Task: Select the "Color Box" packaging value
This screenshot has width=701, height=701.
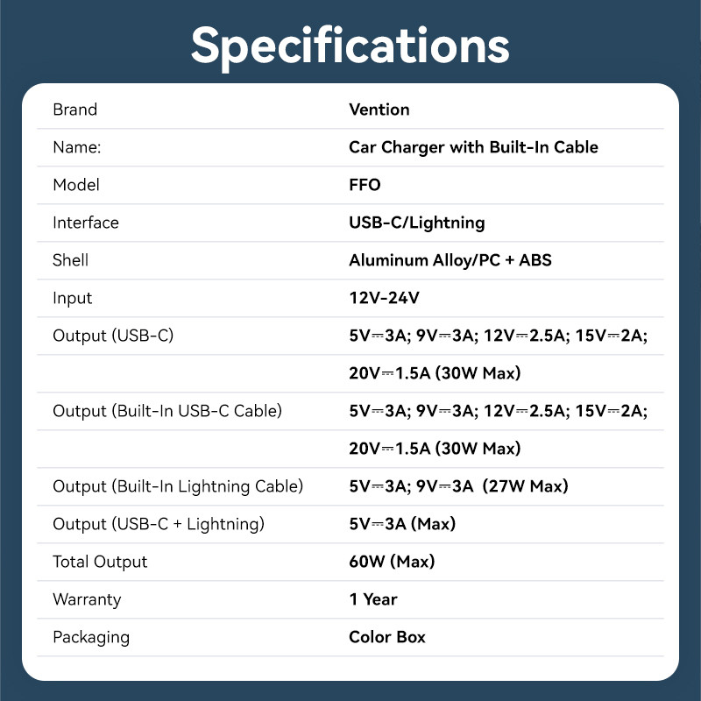Action: point(386,637)
